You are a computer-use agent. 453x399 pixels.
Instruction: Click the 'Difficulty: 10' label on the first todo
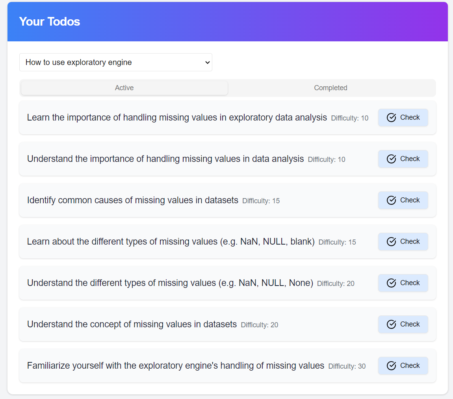pos(349,118)
